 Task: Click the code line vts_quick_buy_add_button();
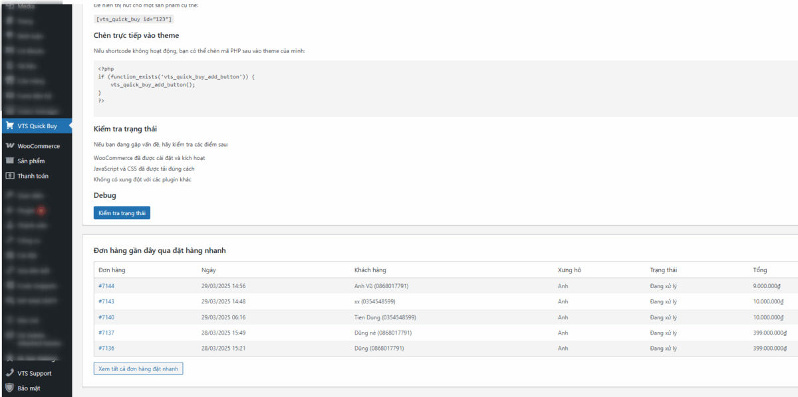tap(153, 84)
